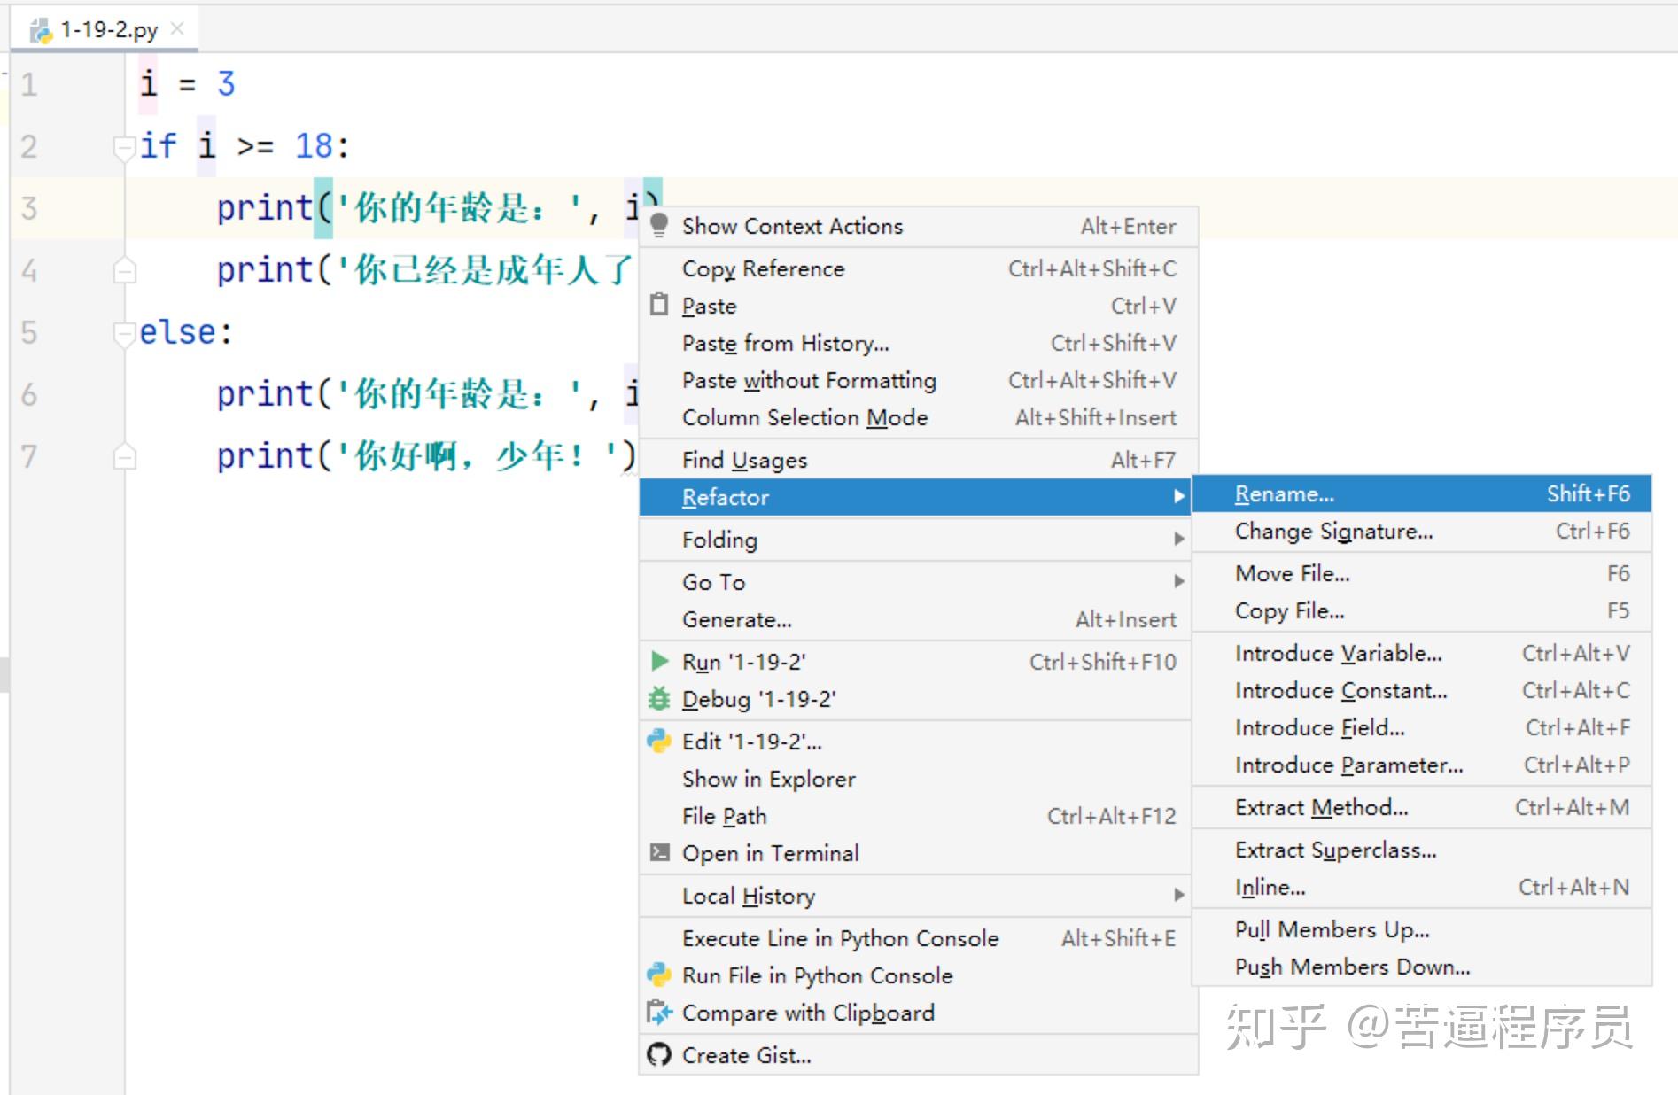Select Extract Method in the Refactor submenu

(1319, 807)
